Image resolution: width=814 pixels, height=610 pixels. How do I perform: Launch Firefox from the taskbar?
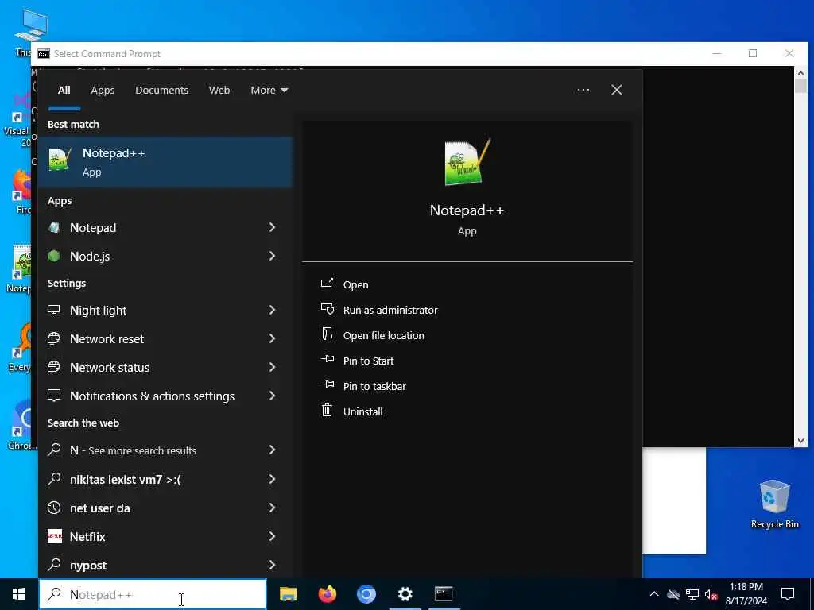pyautogui.click(x=328, y=594)
